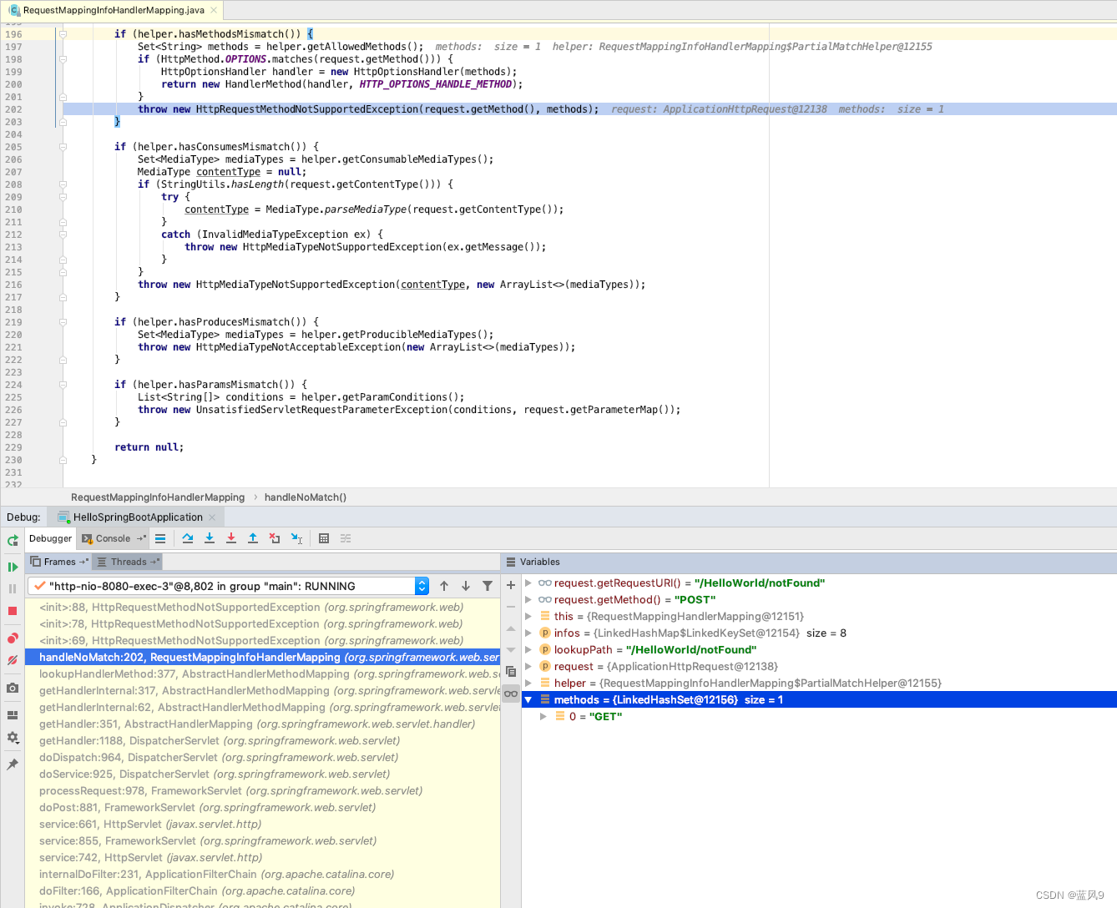1117x908 pixels.
Task: Expand the 0 = "GET" element
Action: [x=543, y=716]
